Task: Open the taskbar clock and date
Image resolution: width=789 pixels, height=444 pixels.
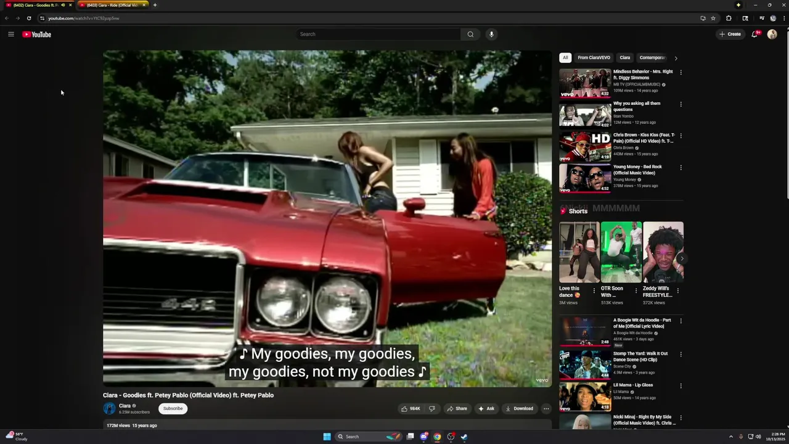Action: [776, 437]
